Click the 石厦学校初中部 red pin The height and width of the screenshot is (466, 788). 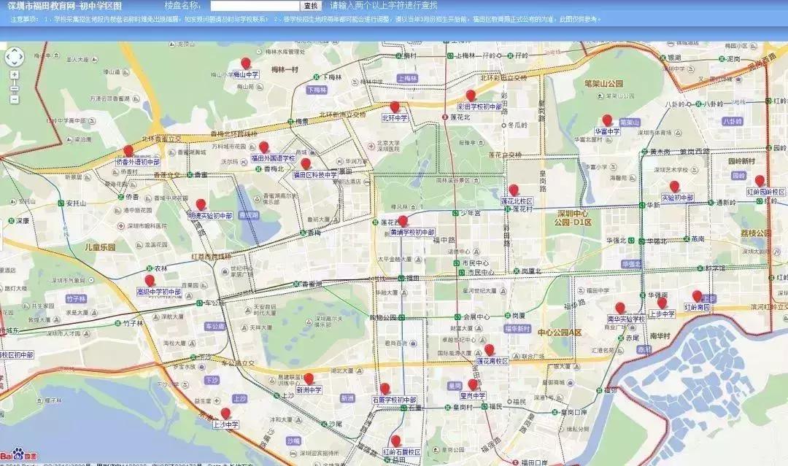point(385,389)
